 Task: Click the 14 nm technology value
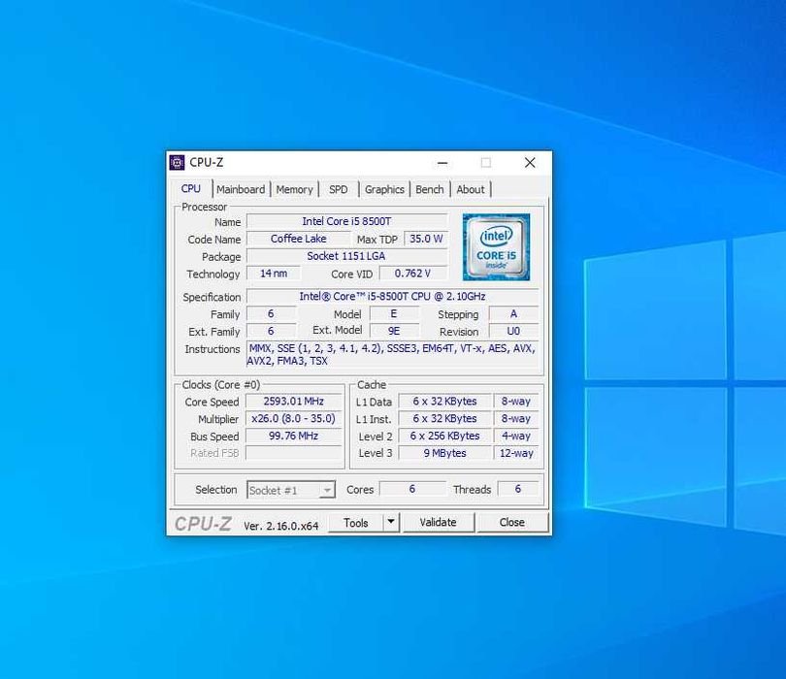(x=274, y=274)
